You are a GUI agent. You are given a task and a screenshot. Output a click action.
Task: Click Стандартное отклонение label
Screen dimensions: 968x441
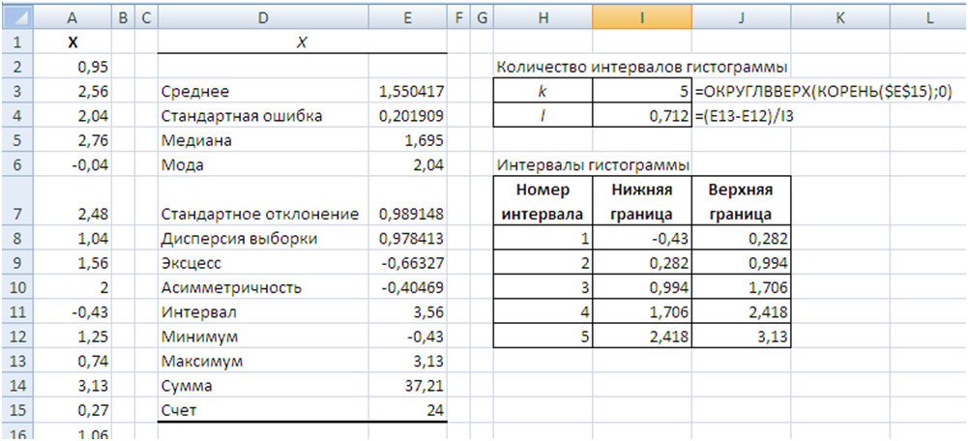tap(264, 202)
